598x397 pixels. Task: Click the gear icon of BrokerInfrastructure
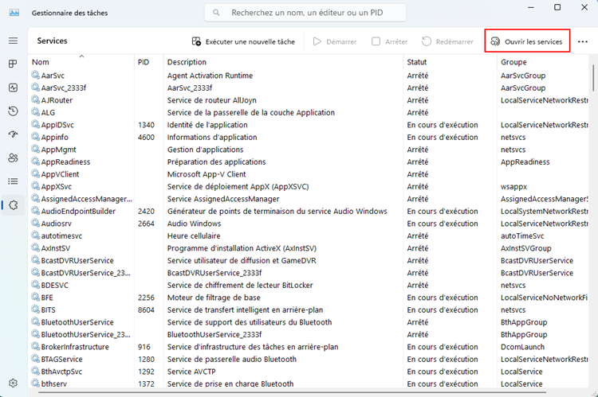(35, 346)
